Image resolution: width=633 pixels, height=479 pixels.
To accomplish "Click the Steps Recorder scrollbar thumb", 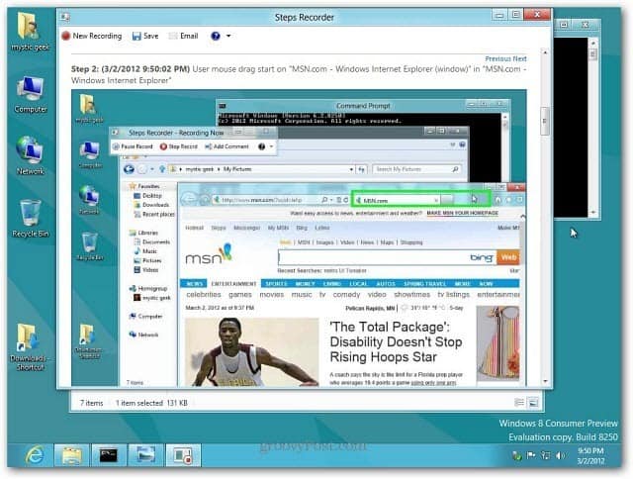I will tap(545, 121).
